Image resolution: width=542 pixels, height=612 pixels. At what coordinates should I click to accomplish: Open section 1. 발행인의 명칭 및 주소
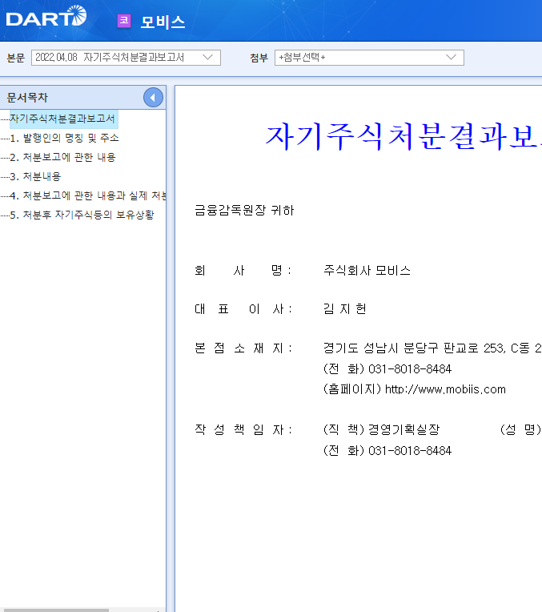pyautogui.click(x=64, y=138)
